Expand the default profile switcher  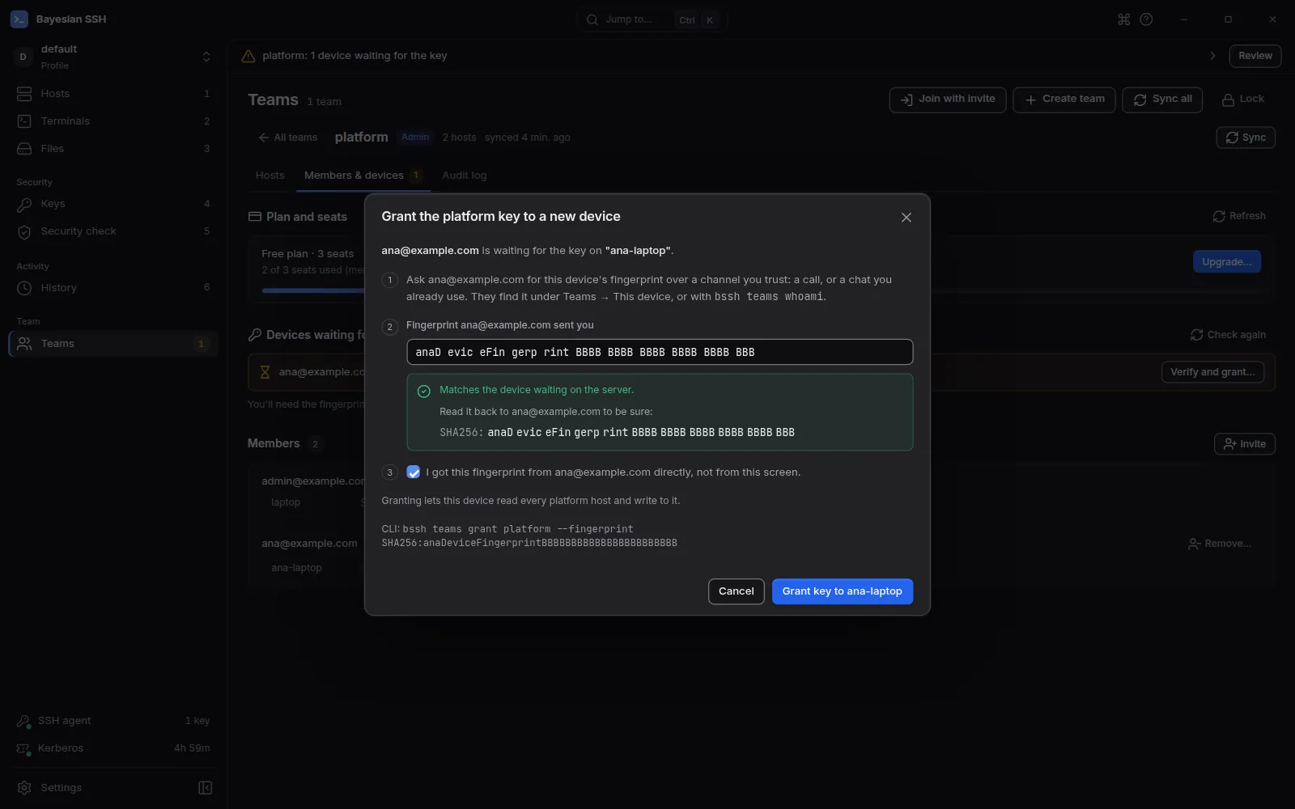point(206,57)
